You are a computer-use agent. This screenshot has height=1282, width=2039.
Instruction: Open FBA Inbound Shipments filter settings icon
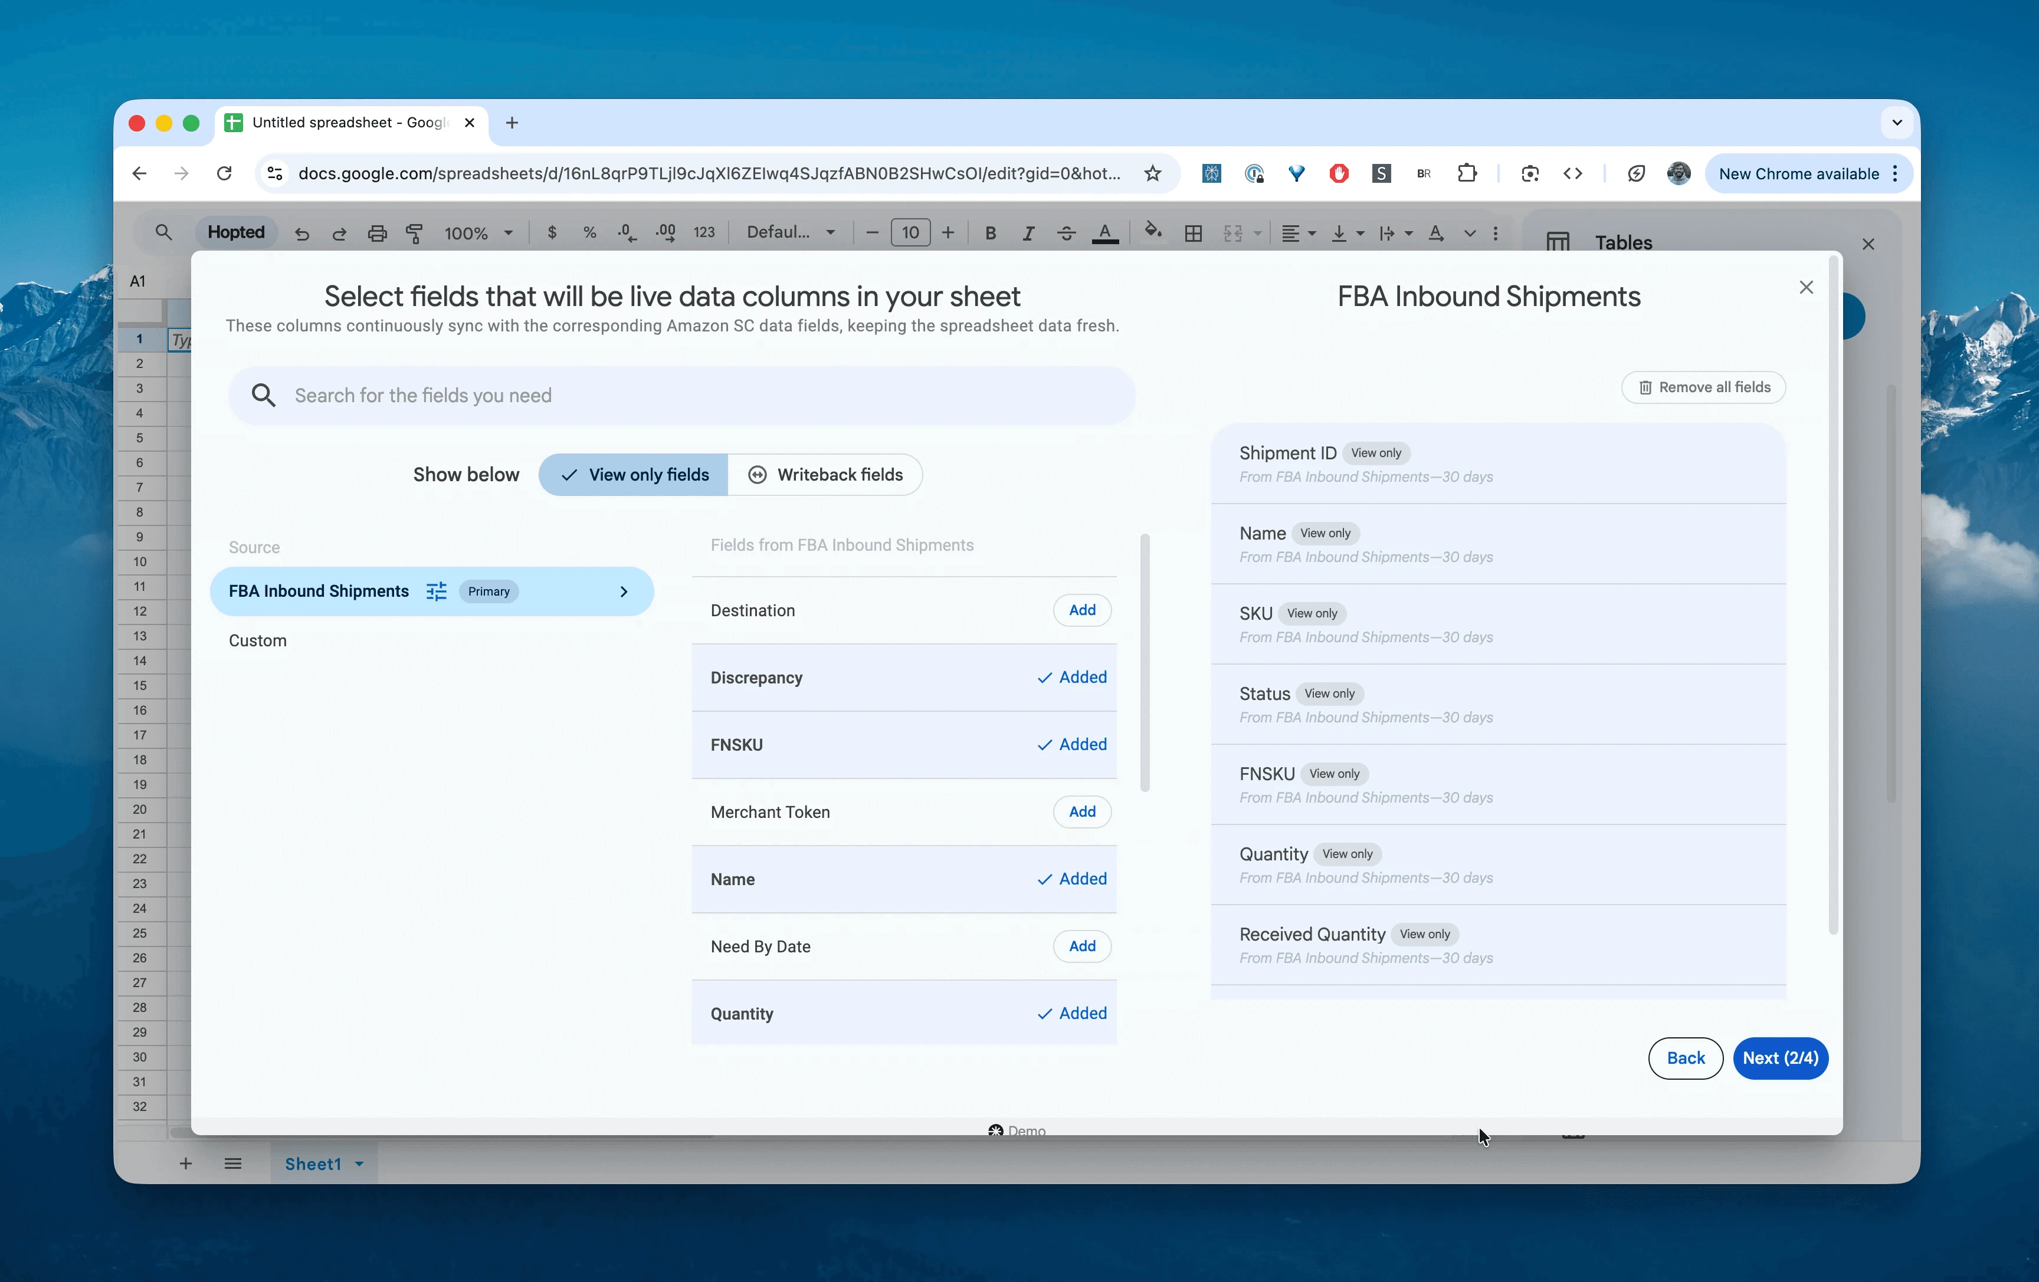pos(436,591)
